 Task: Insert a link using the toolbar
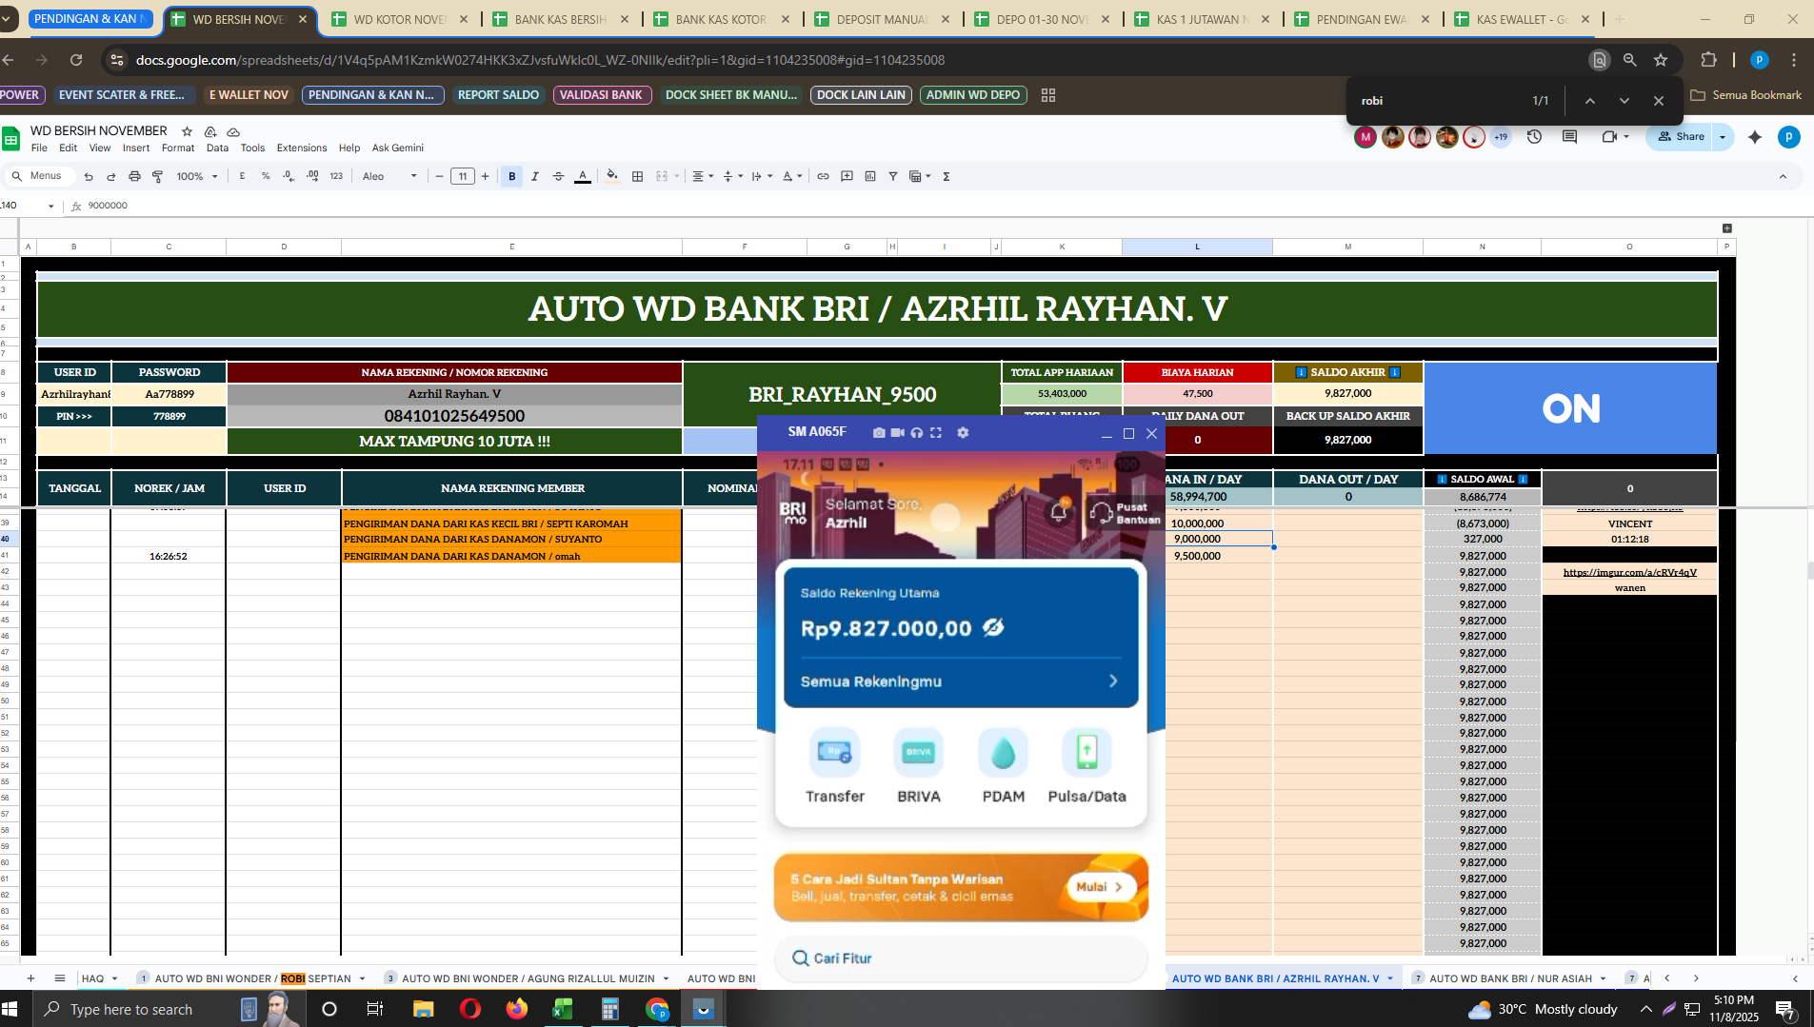pos(823,176)
